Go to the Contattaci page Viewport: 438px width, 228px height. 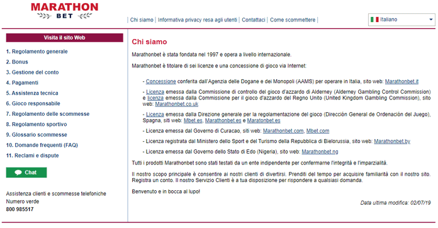[254, 20]
